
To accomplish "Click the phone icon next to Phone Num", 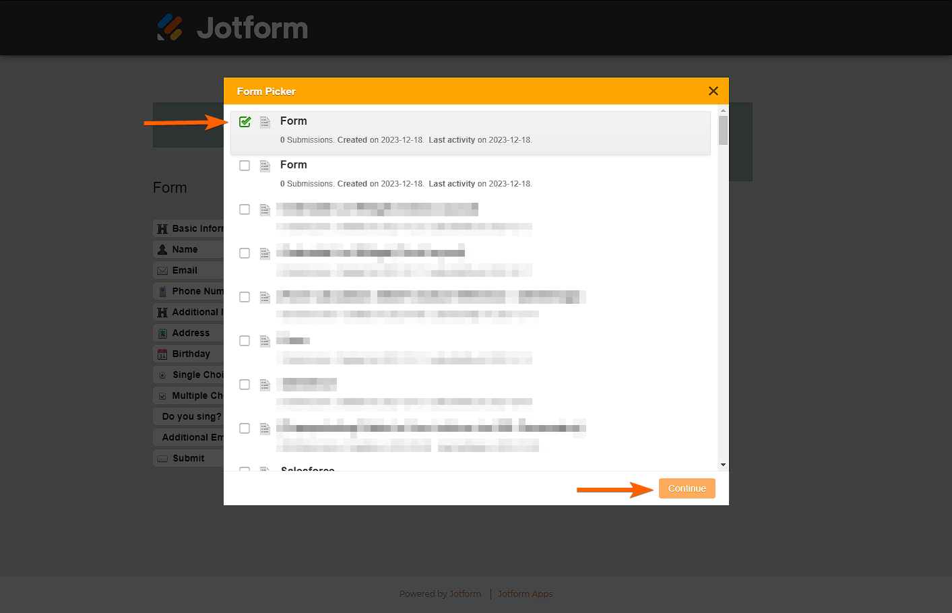I will 162,292.
